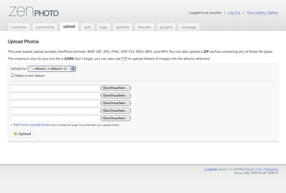
Task: Open the themes tab
Action: point(144,27)
